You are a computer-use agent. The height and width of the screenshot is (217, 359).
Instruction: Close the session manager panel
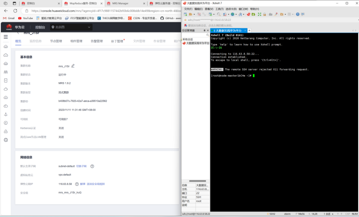click(208, 30)
